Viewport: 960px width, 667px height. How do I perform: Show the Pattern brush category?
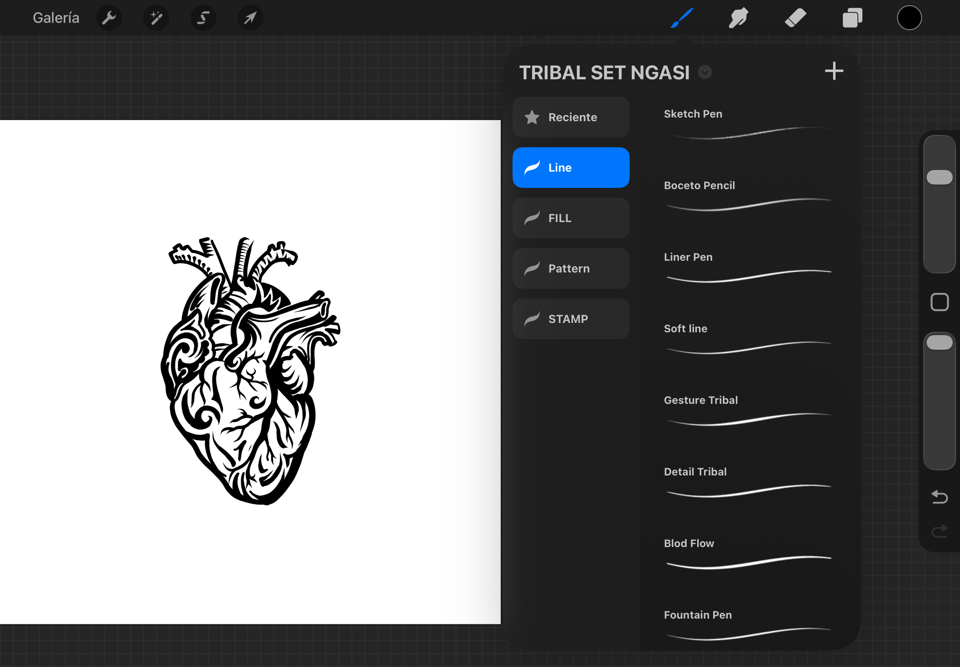pyautogui.click(x=570, y=268)
